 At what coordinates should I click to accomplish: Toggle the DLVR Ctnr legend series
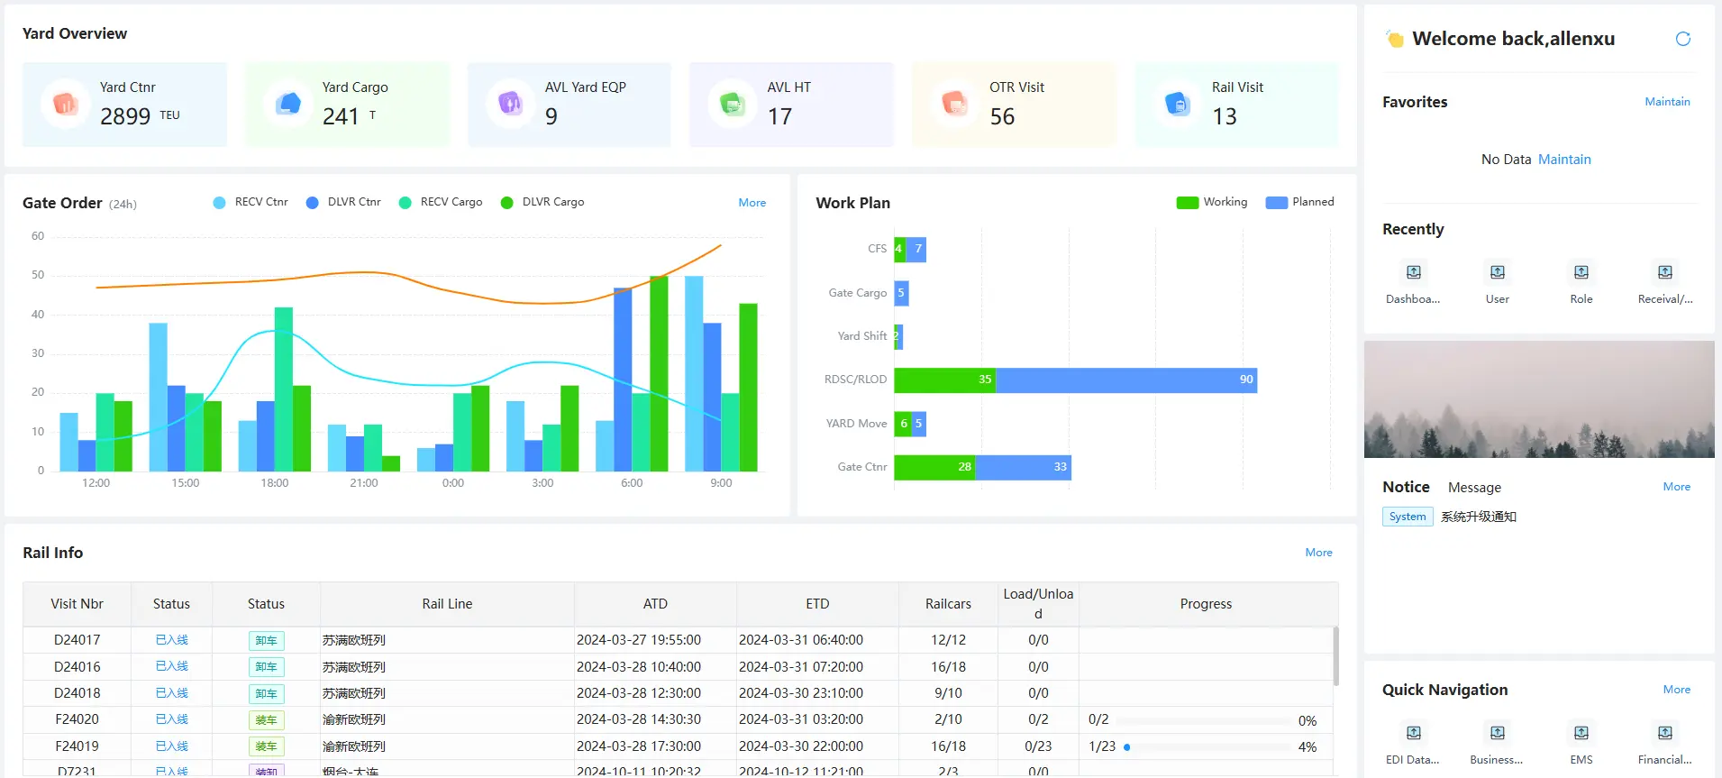[343, 202]
